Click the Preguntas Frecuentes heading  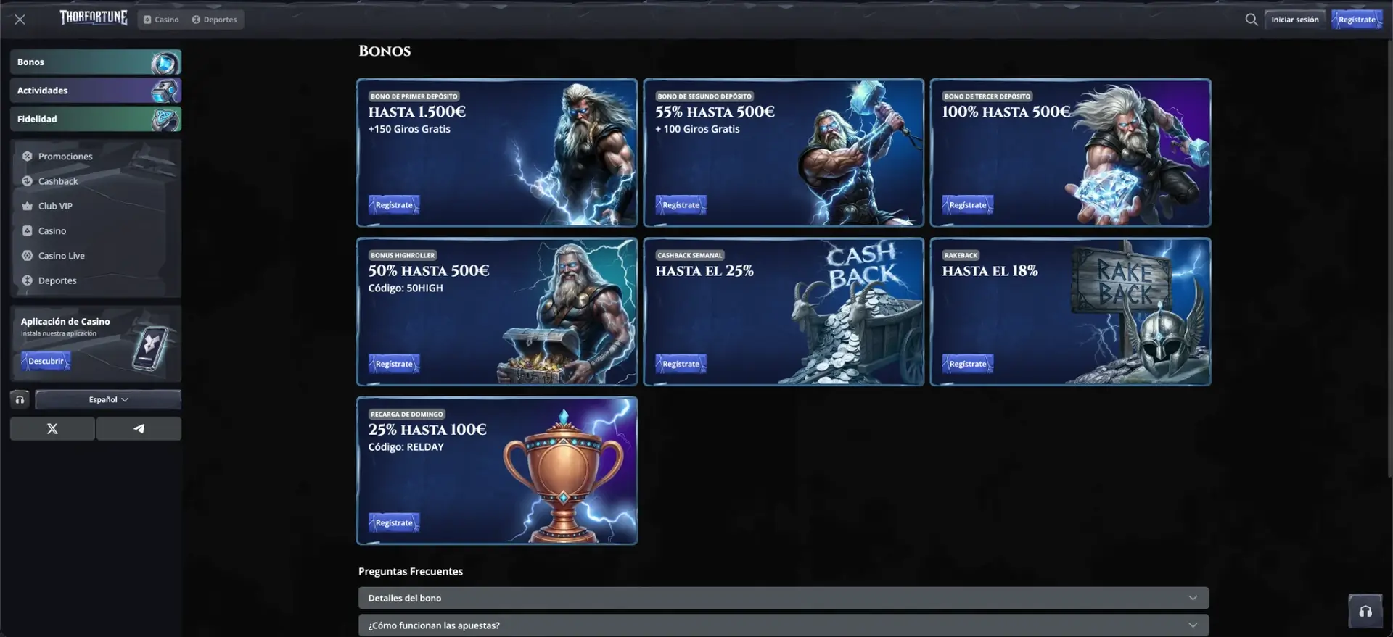(411, 571)
